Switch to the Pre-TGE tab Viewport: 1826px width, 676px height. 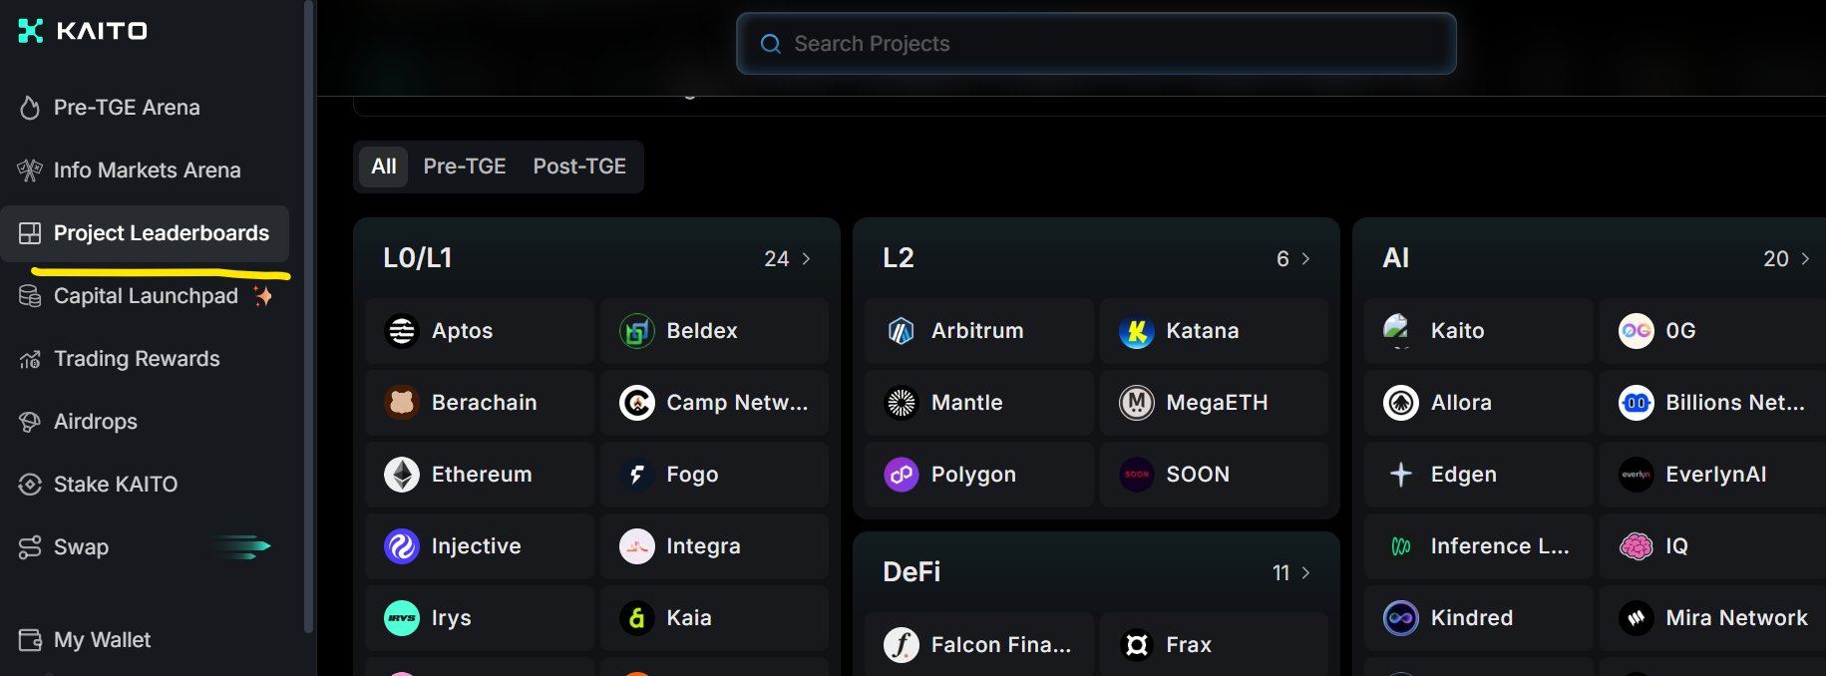pos(465,167)
